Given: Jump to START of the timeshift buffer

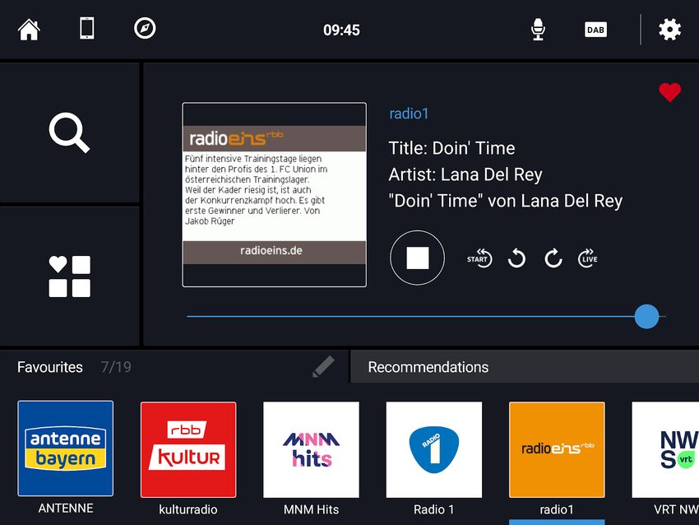Looking at the screenshot, I should (x=479, y=258).
